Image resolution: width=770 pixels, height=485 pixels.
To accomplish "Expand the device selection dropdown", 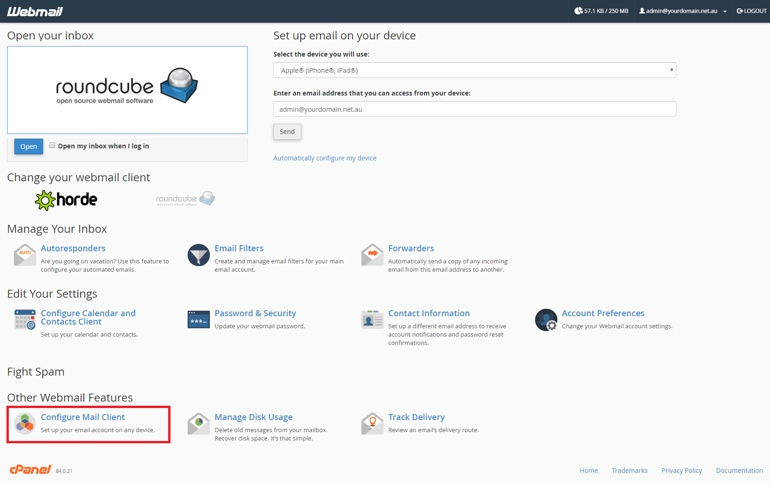I will point(474,70).
